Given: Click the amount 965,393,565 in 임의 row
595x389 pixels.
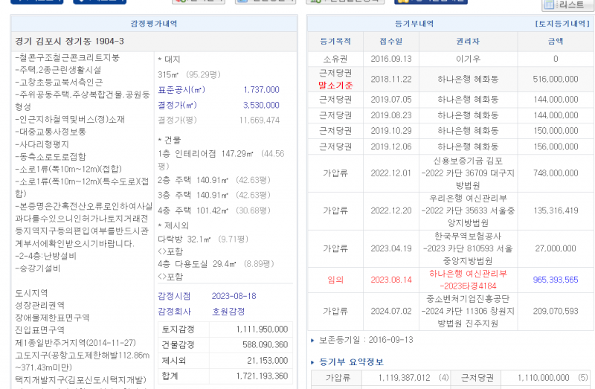Looking at the screenshot, I should click(x=555, y=280).
